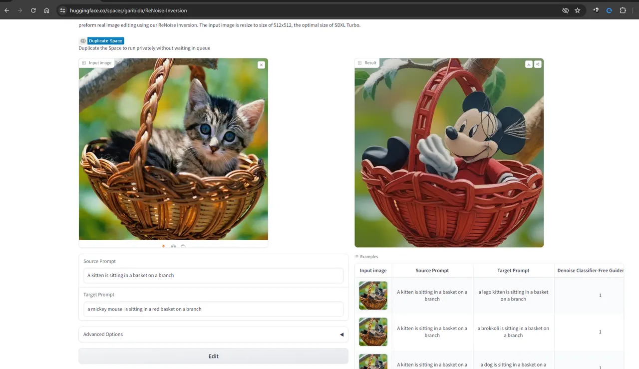Screen dimensions: 639x369
Task: View site information icon in address bar
Action: coord(62,10)
